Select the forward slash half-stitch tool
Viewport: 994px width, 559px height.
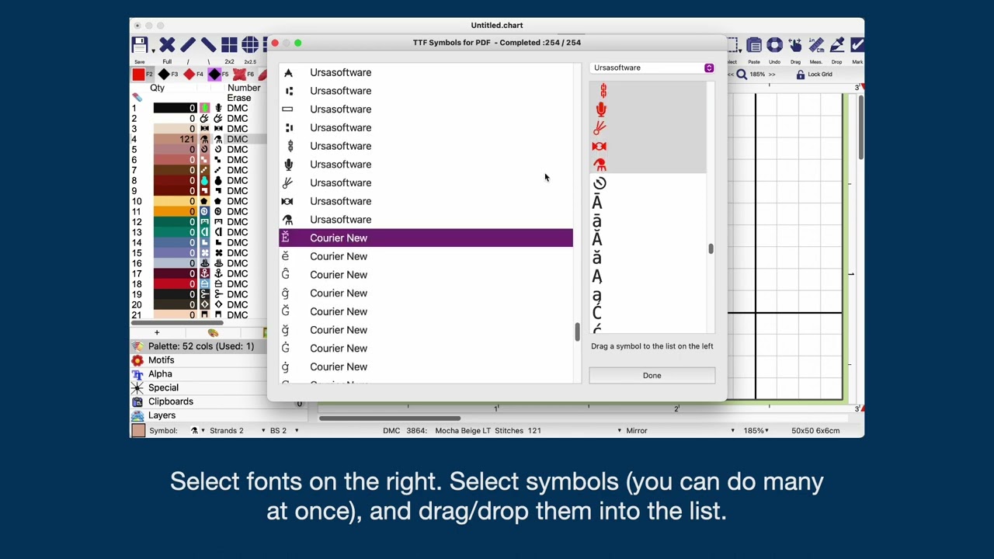[187, 45]
